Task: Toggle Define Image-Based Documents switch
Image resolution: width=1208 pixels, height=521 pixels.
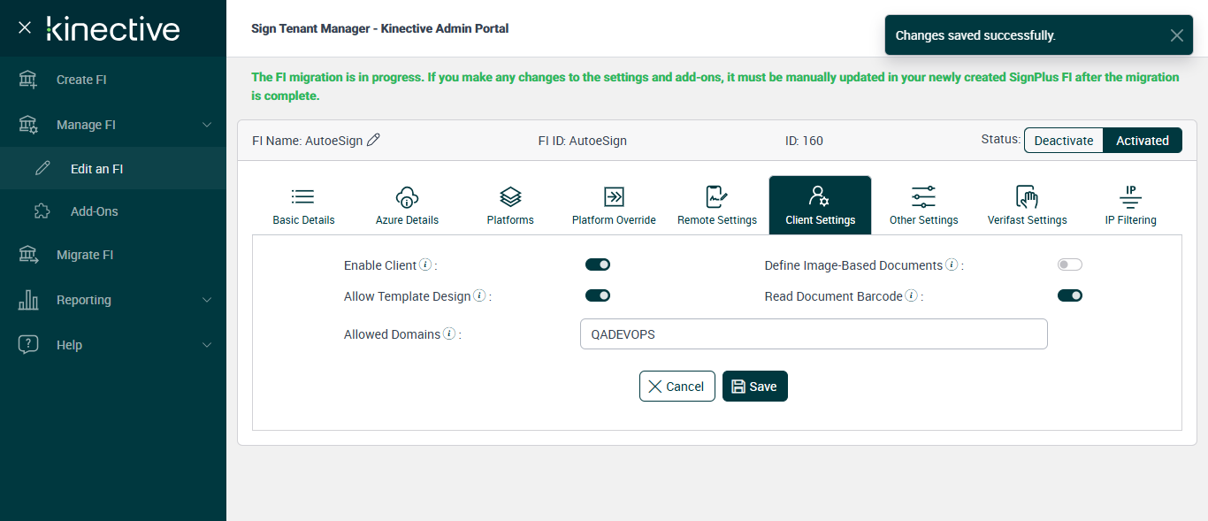Action: click(1070, 264)
